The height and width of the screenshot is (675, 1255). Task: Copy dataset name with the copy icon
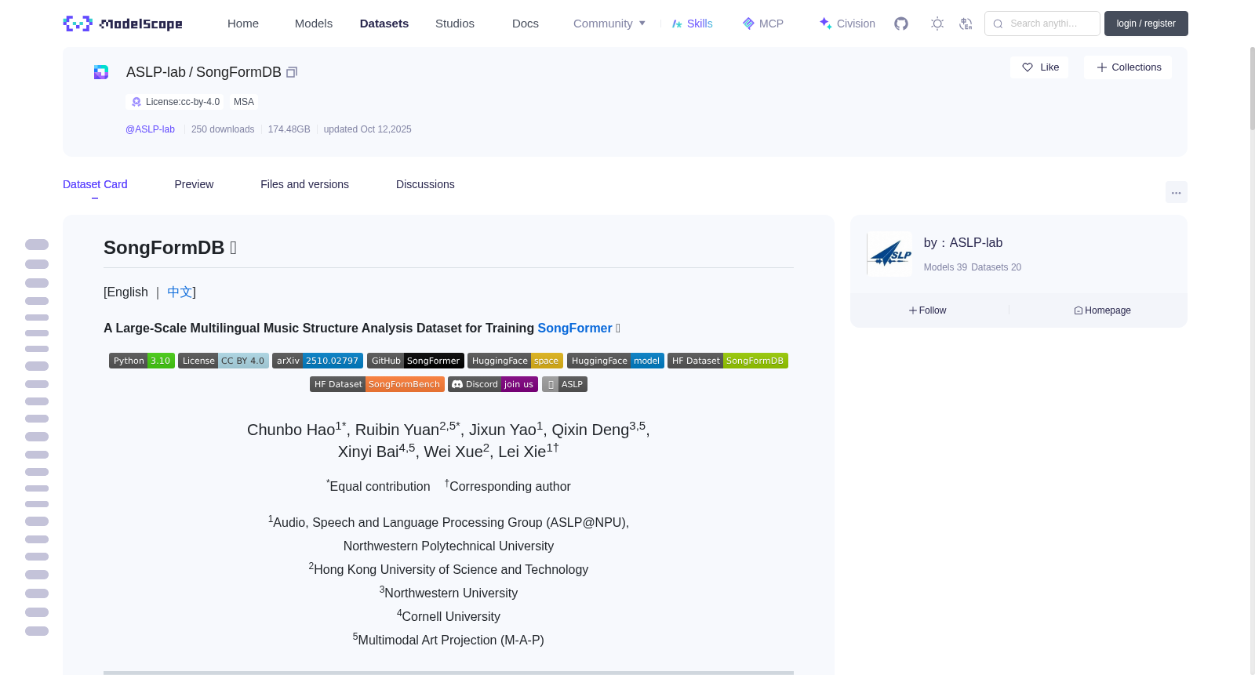[292, 72]
